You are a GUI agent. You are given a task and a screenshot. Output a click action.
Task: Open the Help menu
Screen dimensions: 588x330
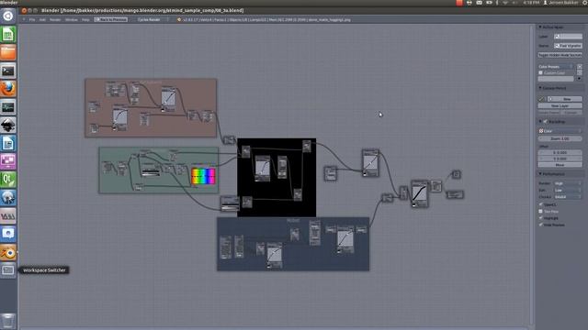point(85,19)
